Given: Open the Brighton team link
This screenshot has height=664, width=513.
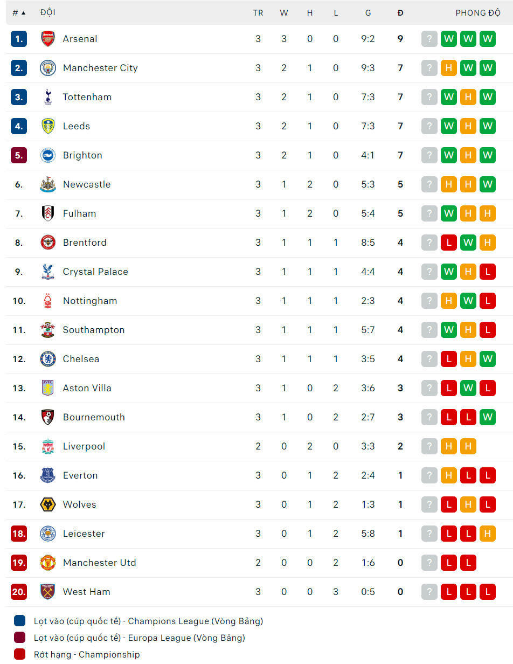Looking at the screenshot, I should point(82,155).
